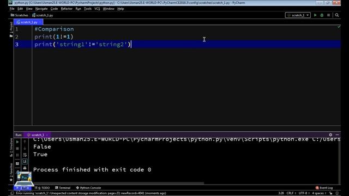The image size is (349, 196).
Task: Open the TODO tool window
Action: point(43,188)
